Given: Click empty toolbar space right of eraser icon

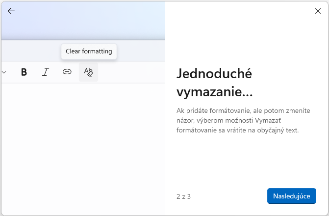Looking at the screenshot, I should point(132,72).
